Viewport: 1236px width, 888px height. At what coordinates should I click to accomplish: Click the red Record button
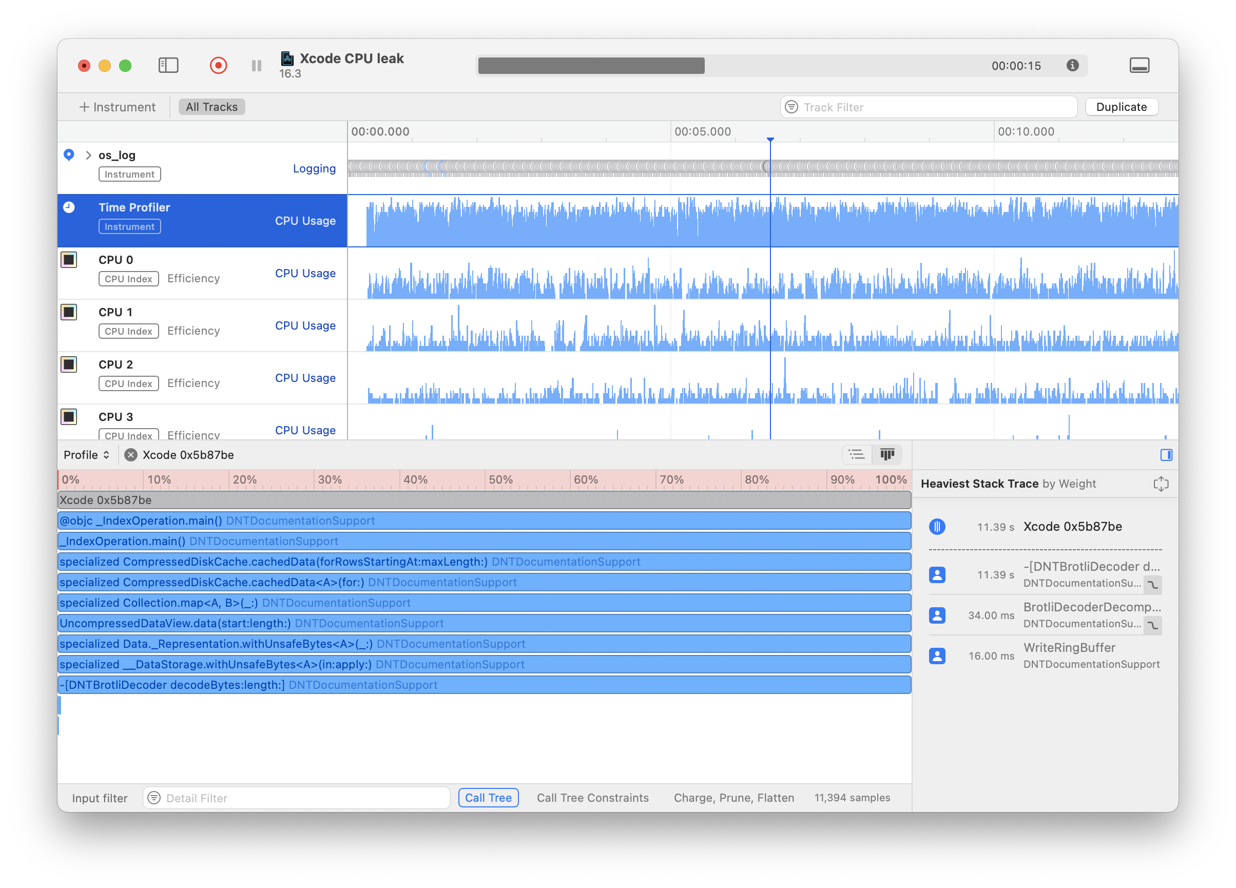click(218, 65)
